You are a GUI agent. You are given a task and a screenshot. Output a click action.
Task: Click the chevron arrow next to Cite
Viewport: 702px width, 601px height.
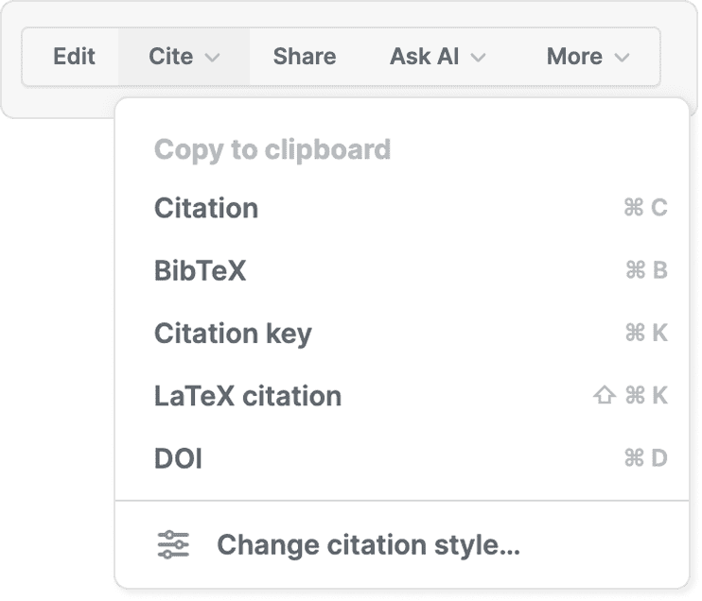(x=213, y=58)
